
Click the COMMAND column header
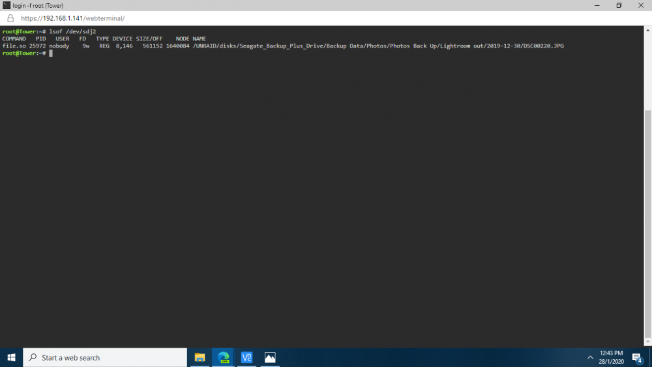point(14,38)
